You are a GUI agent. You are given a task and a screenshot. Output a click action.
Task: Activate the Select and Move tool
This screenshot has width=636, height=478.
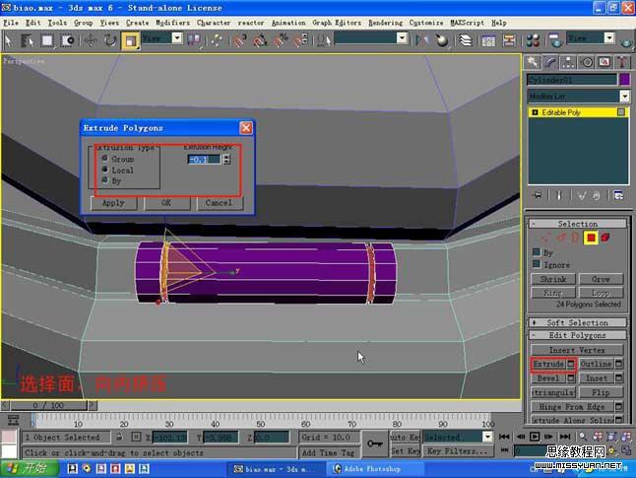point(90,40)
